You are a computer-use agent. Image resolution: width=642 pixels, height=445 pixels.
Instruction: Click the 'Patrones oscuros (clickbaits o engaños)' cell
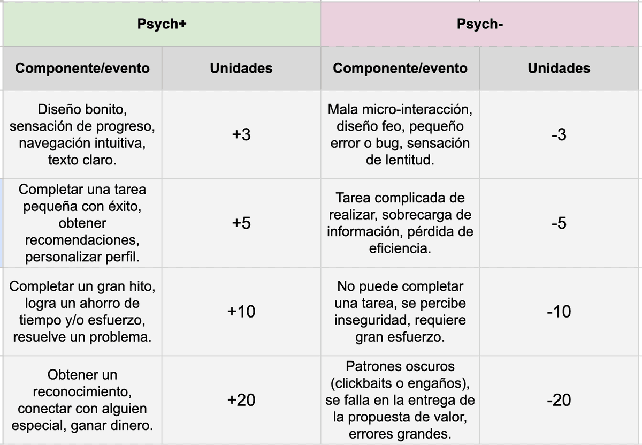(400, 399)
